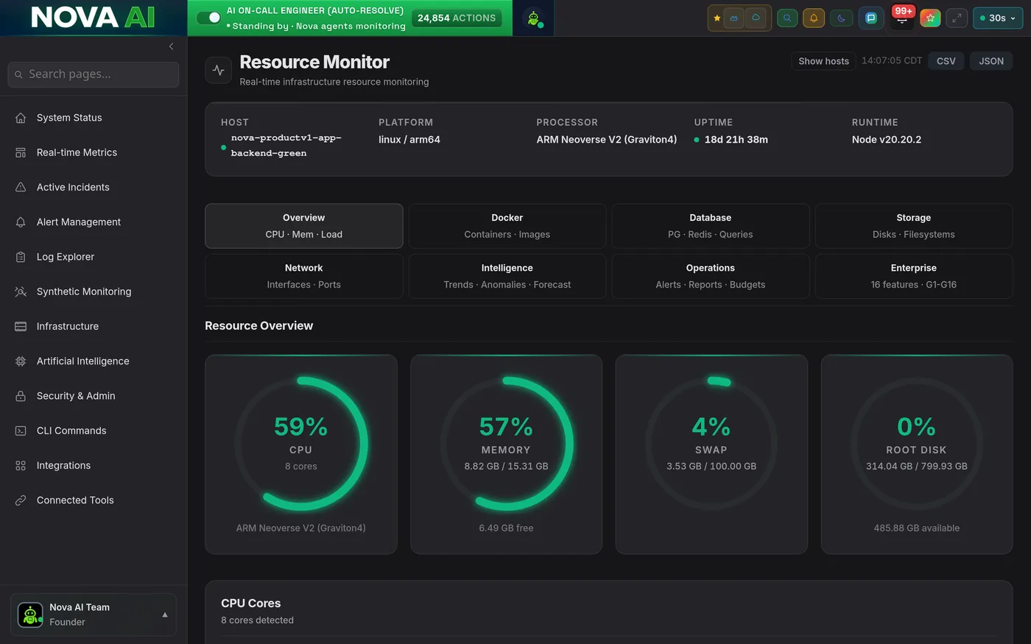Open the 24,854 actions counter
The width and height of the screenshot is (1031, 644).
[457, 18]
